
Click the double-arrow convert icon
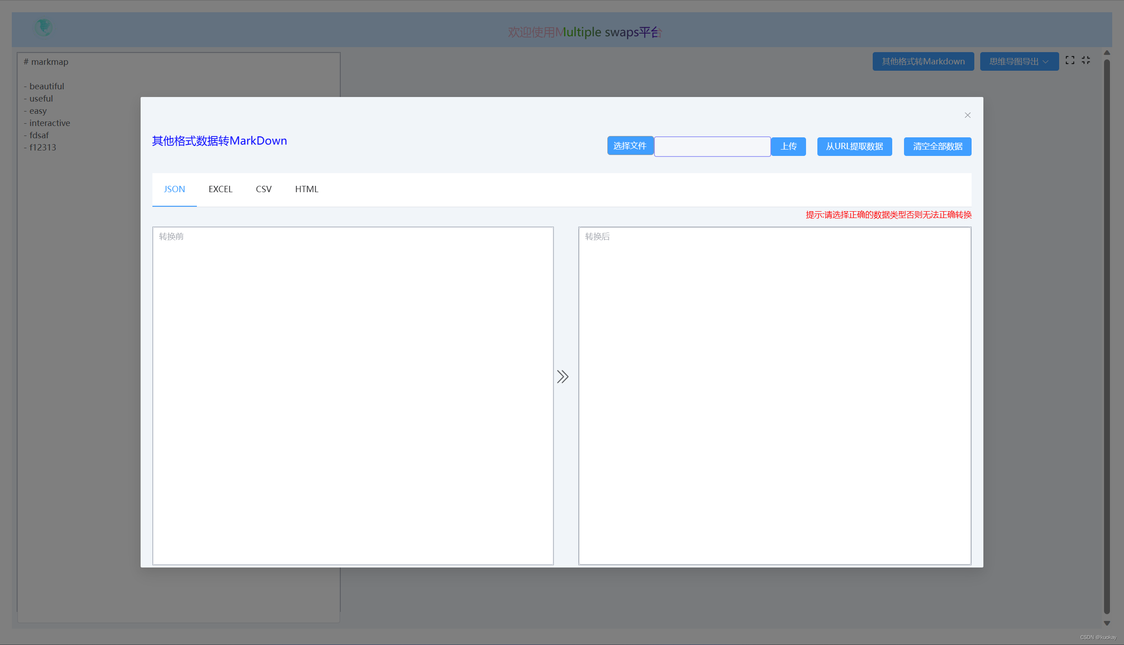[x=562, y=377]
